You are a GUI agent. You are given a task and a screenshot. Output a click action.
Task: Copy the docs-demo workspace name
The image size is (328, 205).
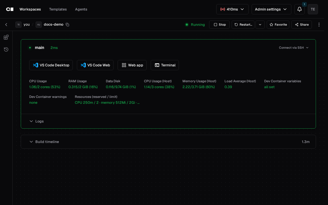[67, 25]
